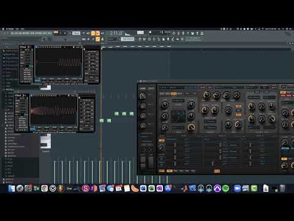Select the orange highlighted oscillator tab in synth

(x=174, y=94)
